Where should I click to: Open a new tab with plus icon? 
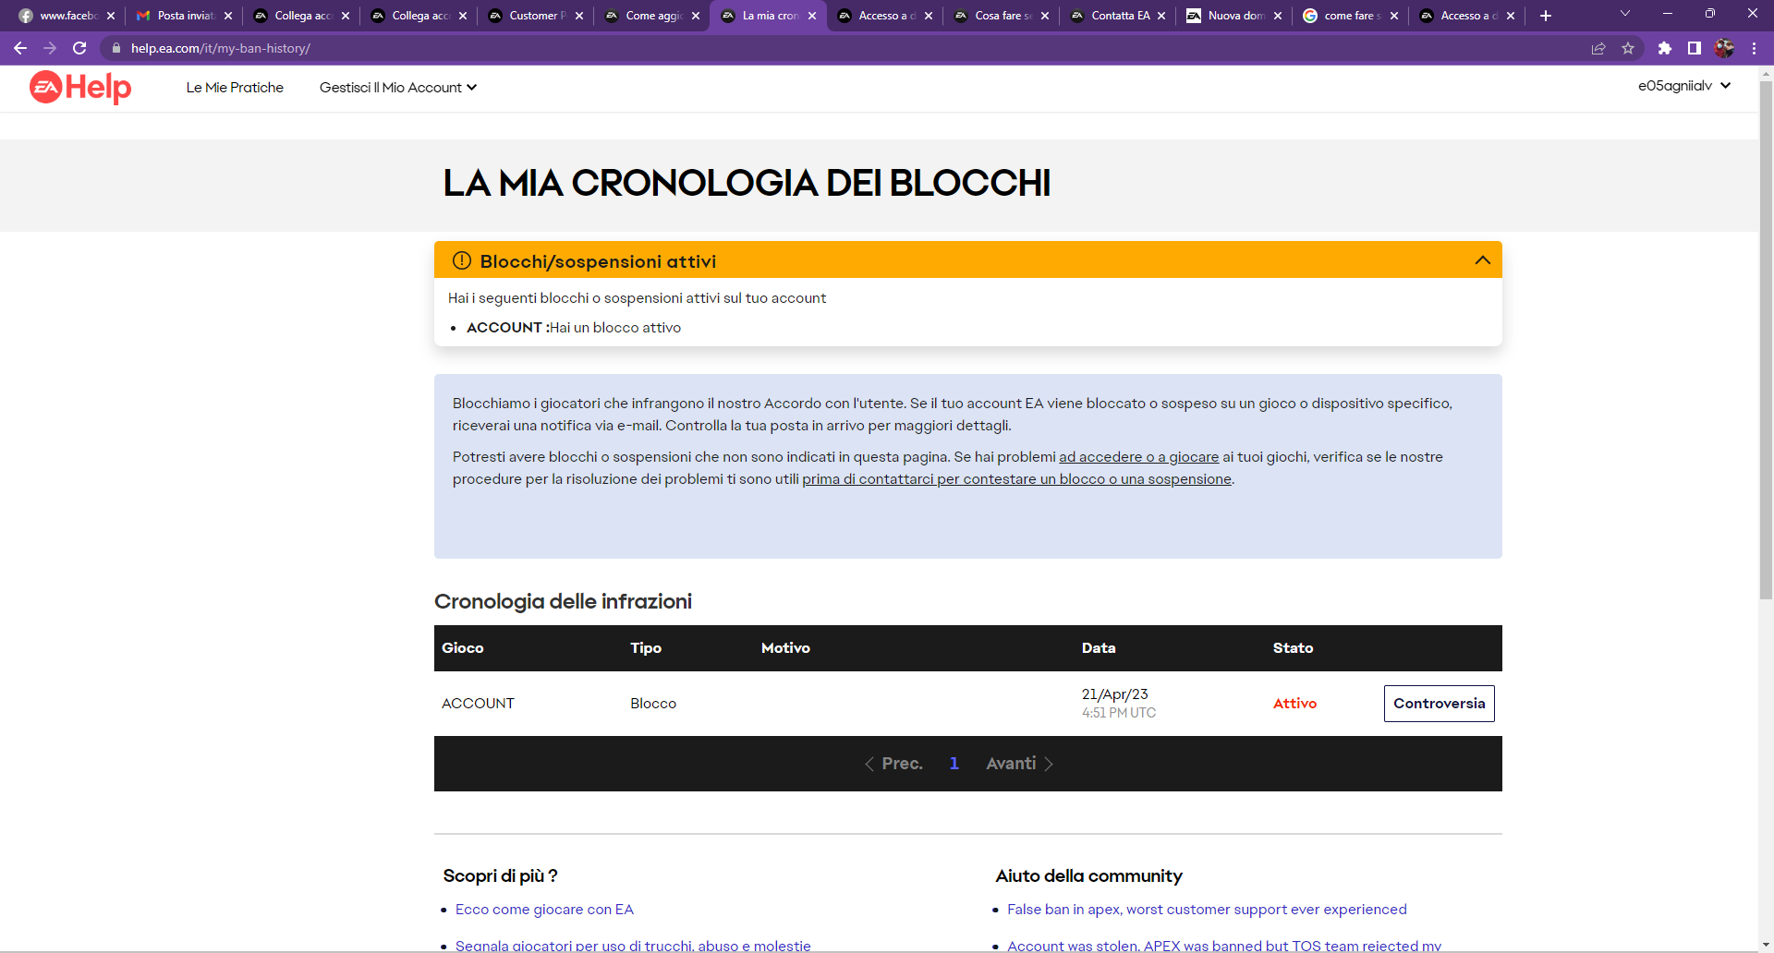click(x=1546, y=16)
